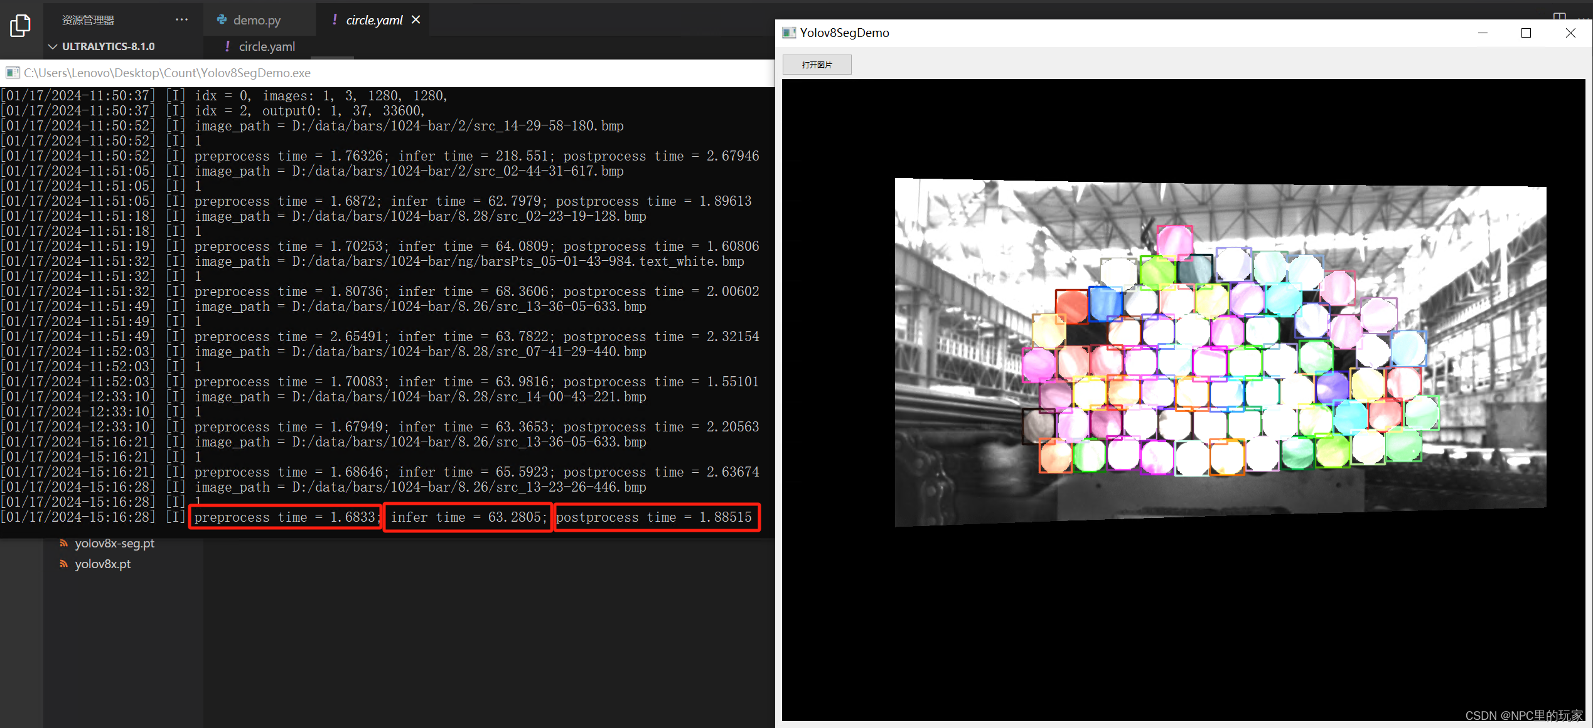The width and height of the screenshot is (1593, 728).
Task: Click the Explorer more actions ellipsis
Action: pyautogui.click(x=181, y=19)
